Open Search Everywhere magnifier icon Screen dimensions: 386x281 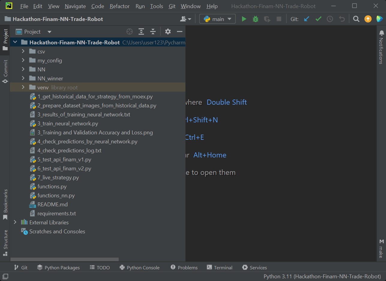coord(356,19)
